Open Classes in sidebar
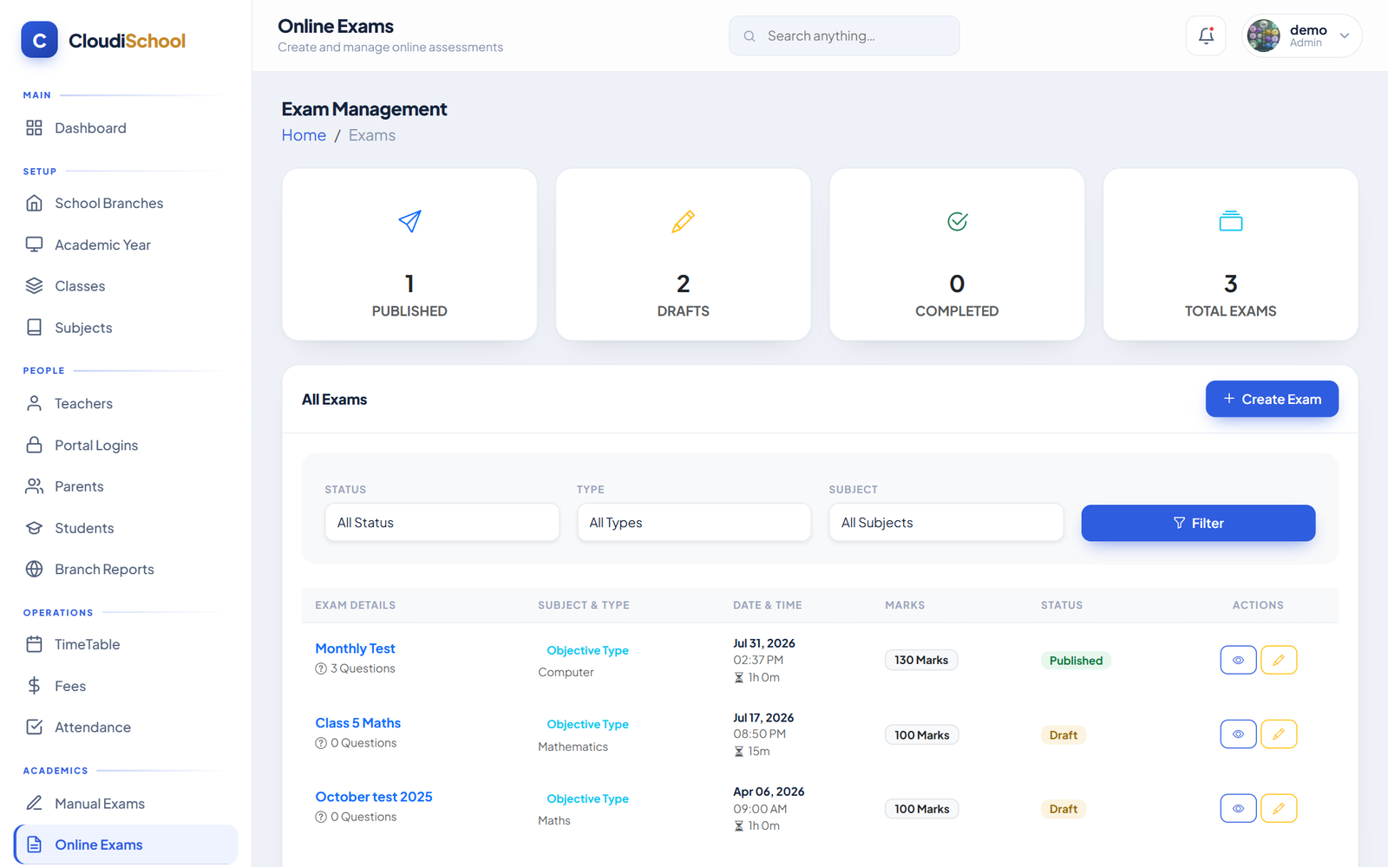 point(126,286)
